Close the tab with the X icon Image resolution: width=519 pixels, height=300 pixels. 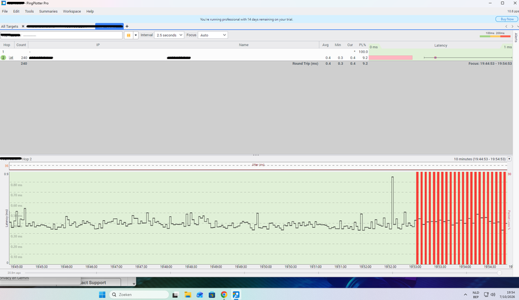(x=23, y=26)
